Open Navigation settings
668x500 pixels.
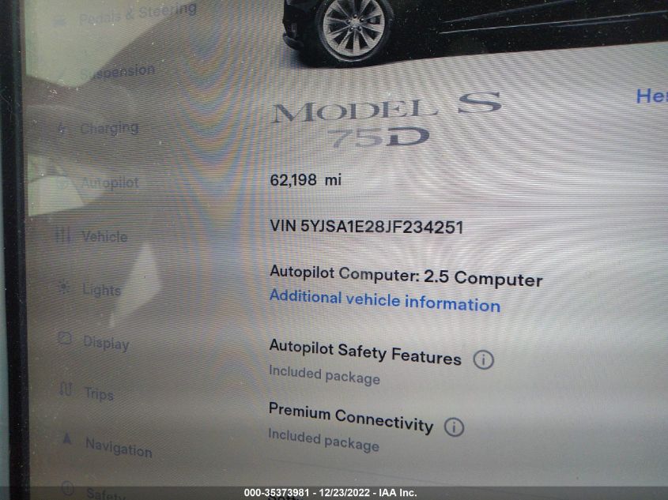click(x=119, y=448)
